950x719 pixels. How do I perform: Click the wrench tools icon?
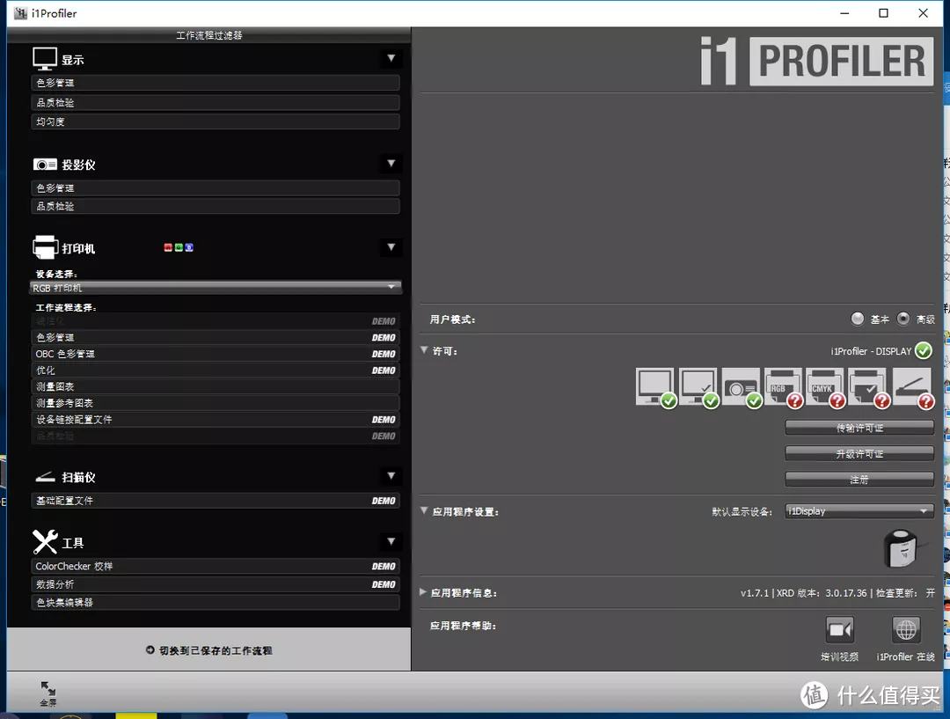pyautogui.click(x=45, y=542)
